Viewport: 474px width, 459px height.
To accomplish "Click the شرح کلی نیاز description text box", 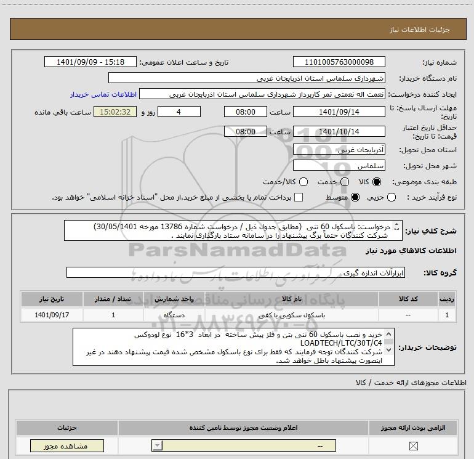I will [x=233, y=231].
